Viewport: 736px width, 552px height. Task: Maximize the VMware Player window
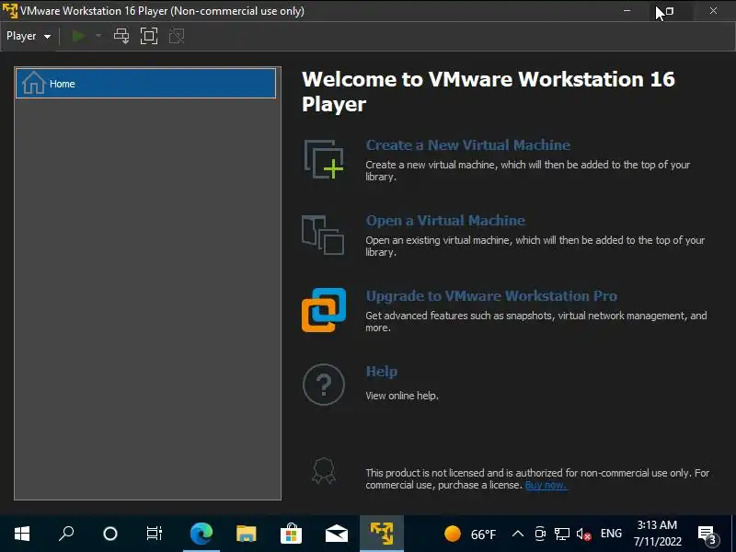pyautogui.click(x=670, y=11)
